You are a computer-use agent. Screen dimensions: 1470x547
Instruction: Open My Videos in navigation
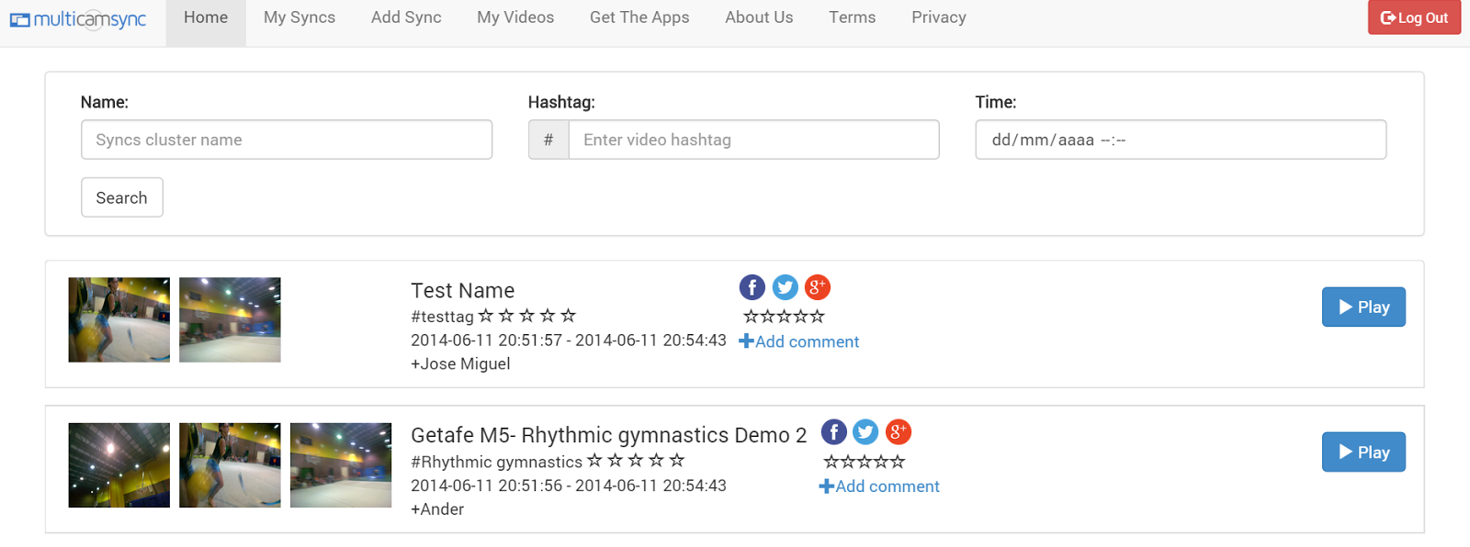tap(515, 17)
